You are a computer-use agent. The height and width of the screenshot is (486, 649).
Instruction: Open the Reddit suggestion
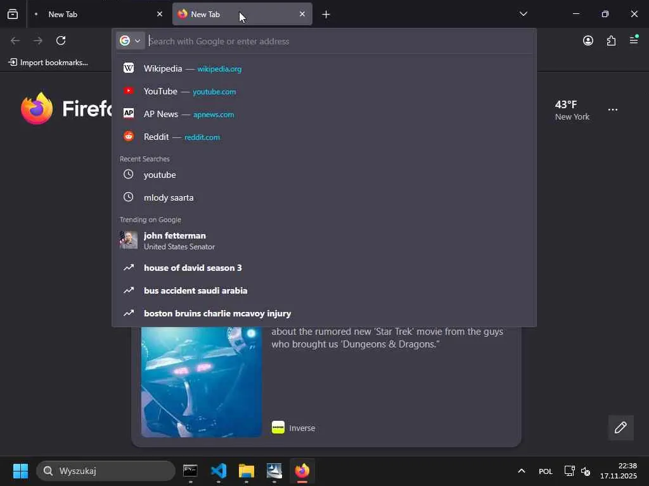(324, 137)
